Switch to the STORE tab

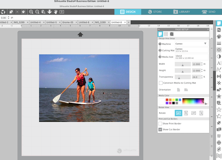click(x=155, y=12)
